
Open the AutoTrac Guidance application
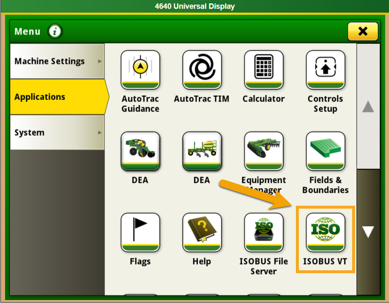coord(140,70)
